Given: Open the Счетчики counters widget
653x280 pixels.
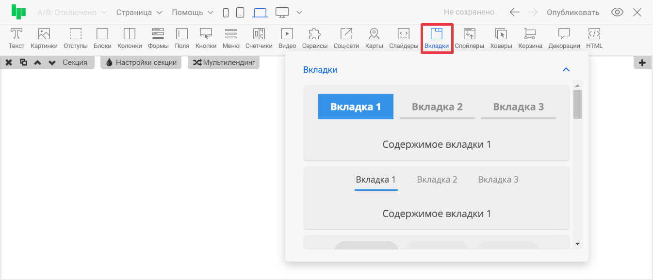Looking at the screenshot, I should pos(259,38).
